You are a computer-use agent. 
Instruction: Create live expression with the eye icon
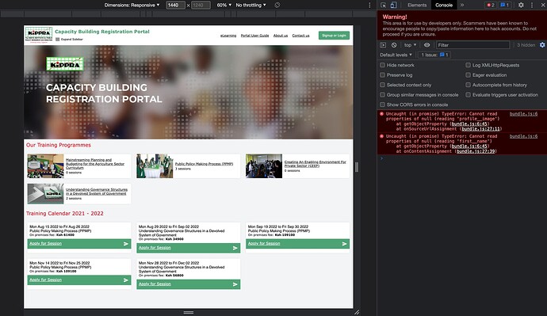pyautogui.click(x=427, y=45)
